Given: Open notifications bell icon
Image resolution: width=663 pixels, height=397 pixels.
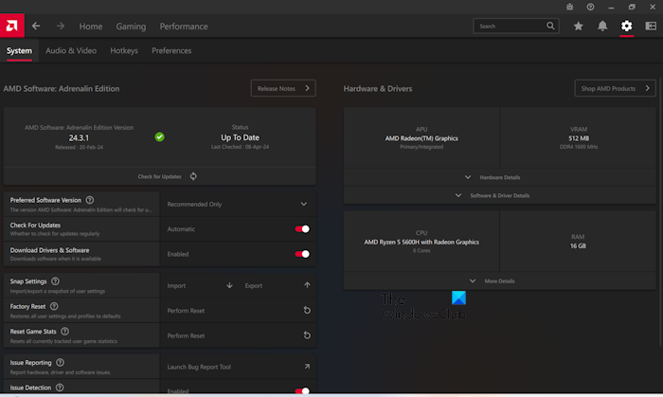Looking at the screenshot, I should [x=602, y=27].
